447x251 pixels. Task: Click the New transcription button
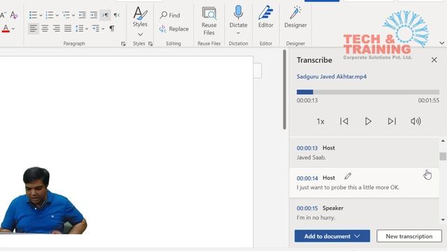[409, 236]
